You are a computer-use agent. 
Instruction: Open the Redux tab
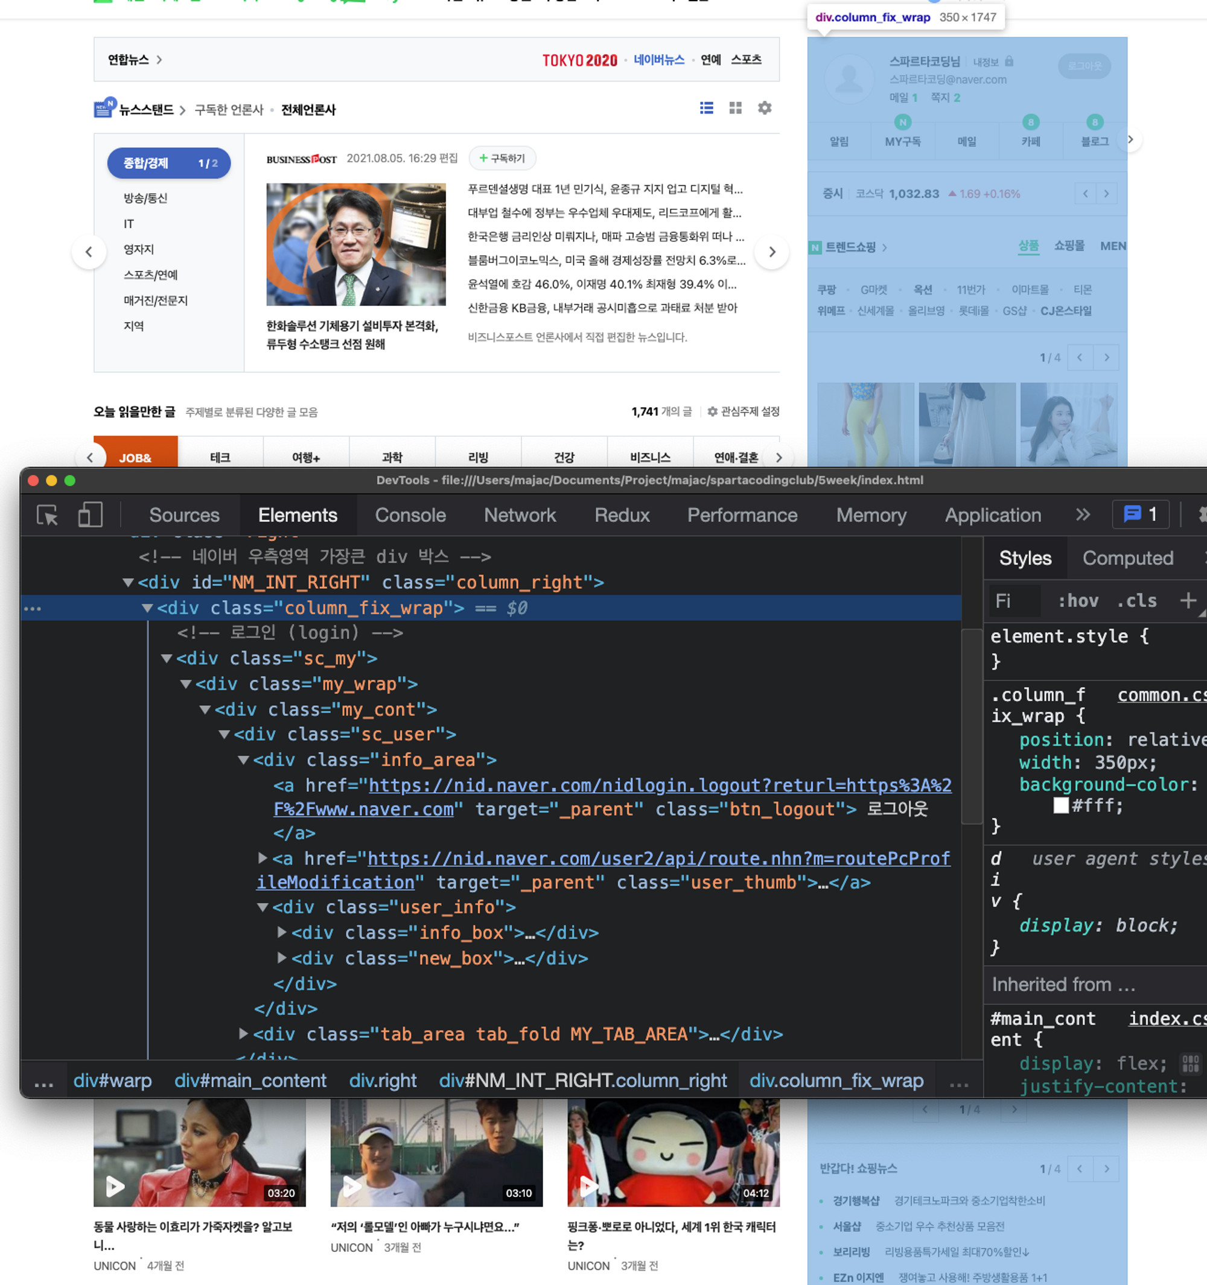[x=622, y=515]
